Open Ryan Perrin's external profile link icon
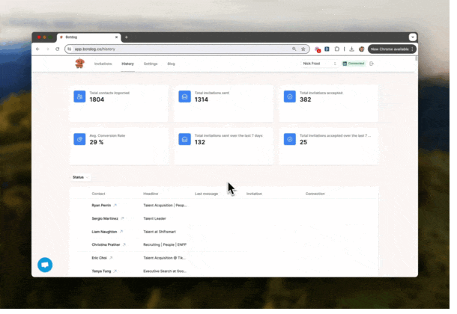Viewport: 457px width, 314px height. (115, 206)
